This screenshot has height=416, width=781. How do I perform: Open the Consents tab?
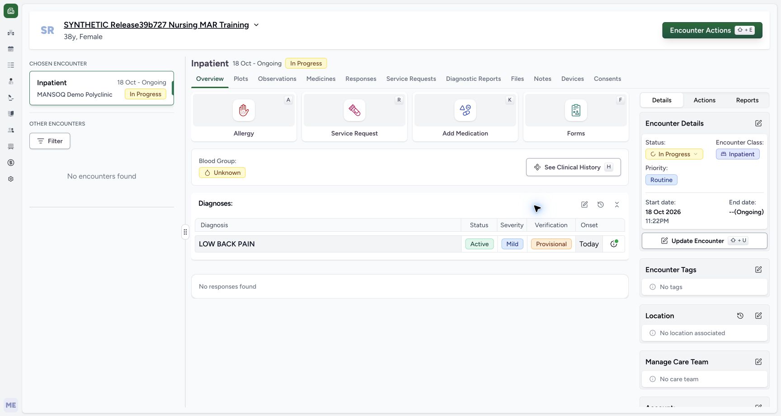pyautogui.click(x=607, y=79)
